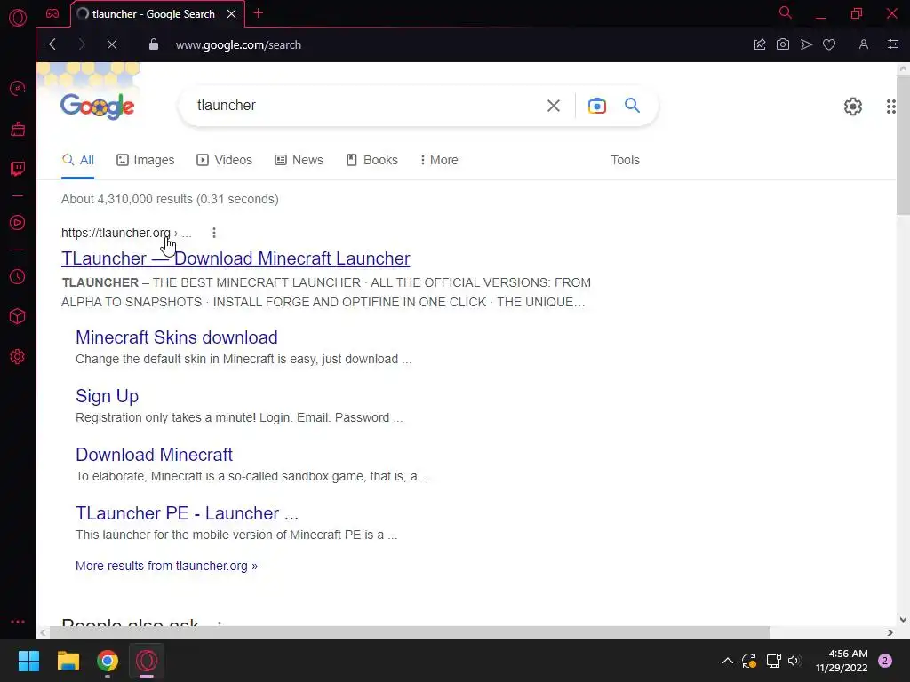Click the address bar URL www.google.com/search
Image resolution: width=910 pixels, height=682 pixels.
(x=238, y=44)
